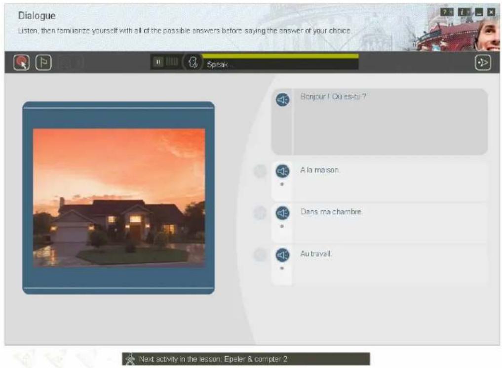
Task: Click the flag icon in the toolbar
Action: [x=43, y=62]
